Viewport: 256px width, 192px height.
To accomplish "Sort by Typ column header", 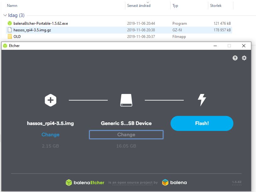I will coord(175,6).
